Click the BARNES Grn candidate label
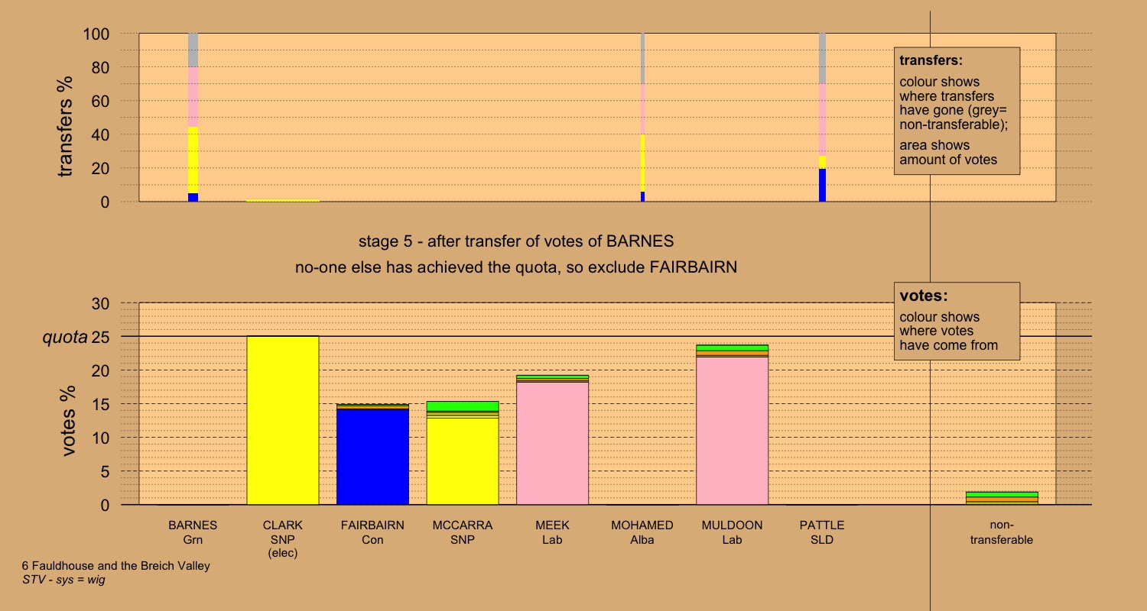 pos(193,532)
